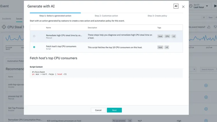Open the Last hour time range dropdown
Image resolution: width=217 pixels, height=122 pixels.
[207, 6]
